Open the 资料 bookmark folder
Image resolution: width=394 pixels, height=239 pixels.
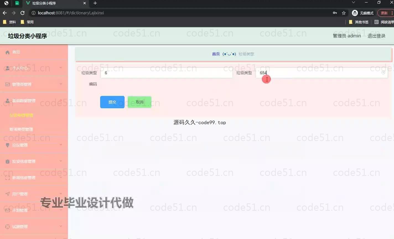[x=9, y=22]
